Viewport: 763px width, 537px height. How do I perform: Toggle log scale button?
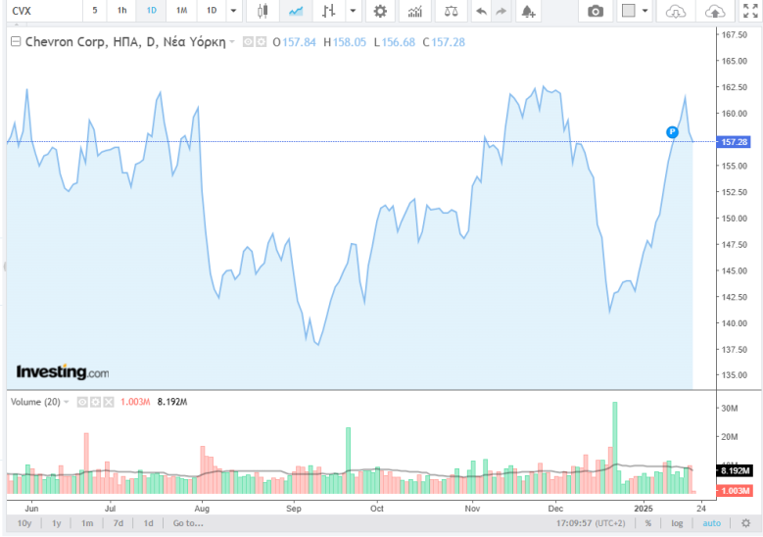[x=677, y=523]
